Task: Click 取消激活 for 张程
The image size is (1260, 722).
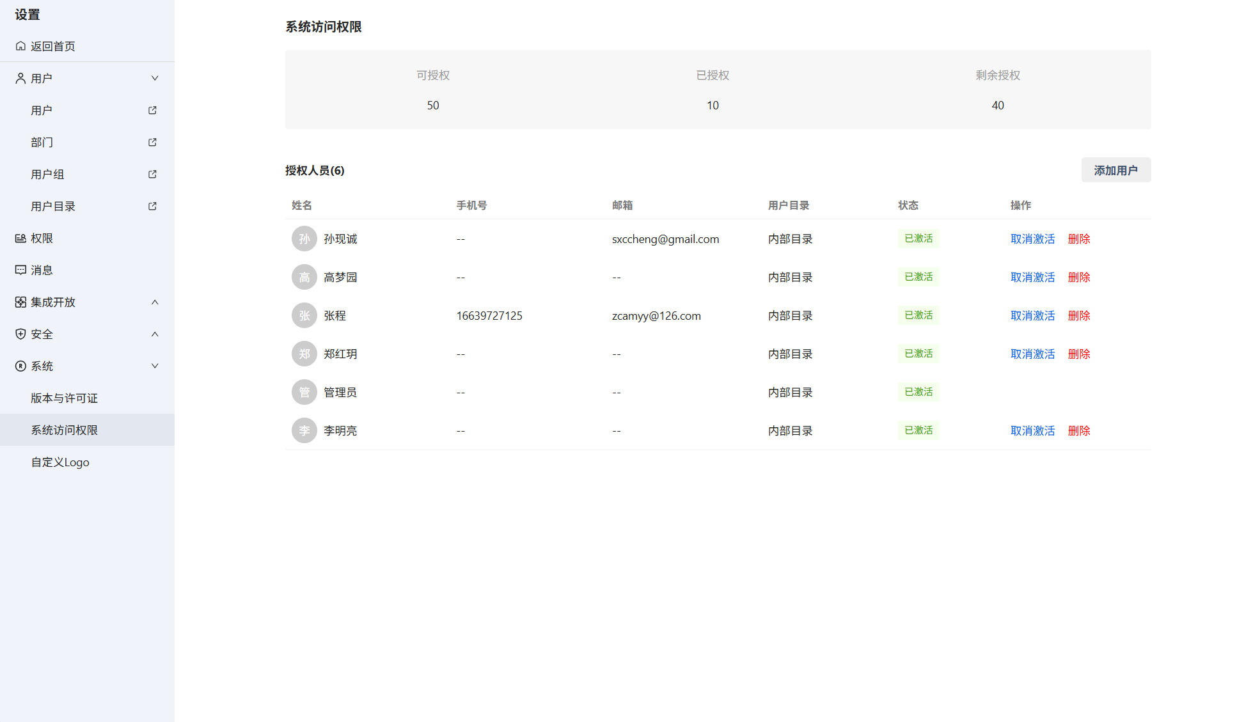Action: coord(1032,315)
